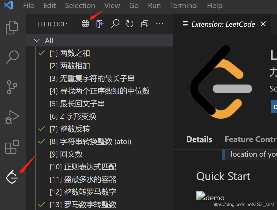277x210 pixels.
Task: Open the Terminal menu
Action: pyautogui.click(x=184, y=5)
